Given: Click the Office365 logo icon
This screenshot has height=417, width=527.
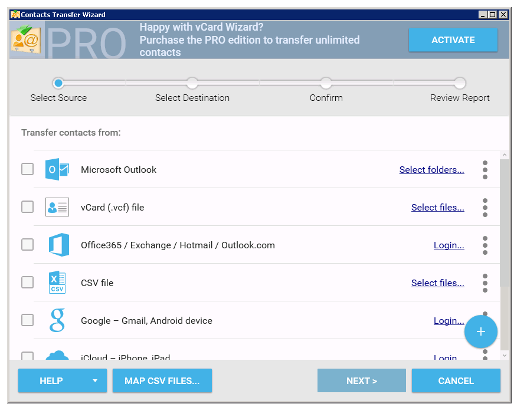Looking at the screenshot, I should 59,245.
